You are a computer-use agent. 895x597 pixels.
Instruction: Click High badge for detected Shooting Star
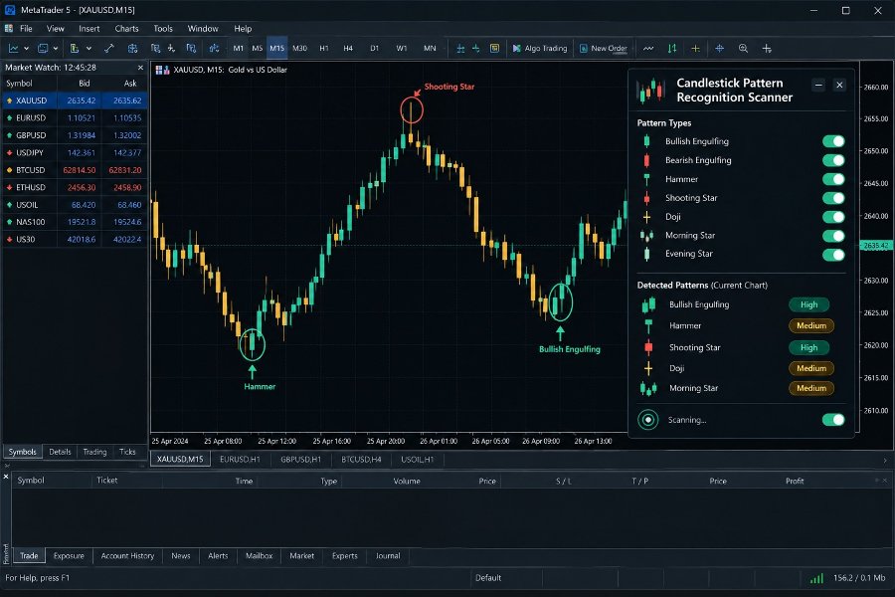click(808, 347)
